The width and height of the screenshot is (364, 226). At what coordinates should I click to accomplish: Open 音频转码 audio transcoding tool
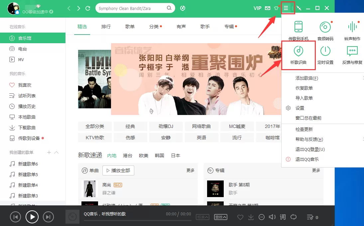pos(325,31)
